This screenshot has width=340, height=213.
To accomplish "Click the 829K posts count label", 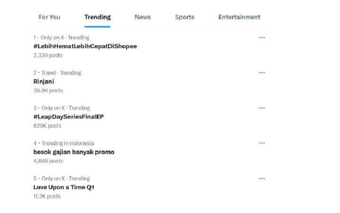I will click(x=47, y=126).
